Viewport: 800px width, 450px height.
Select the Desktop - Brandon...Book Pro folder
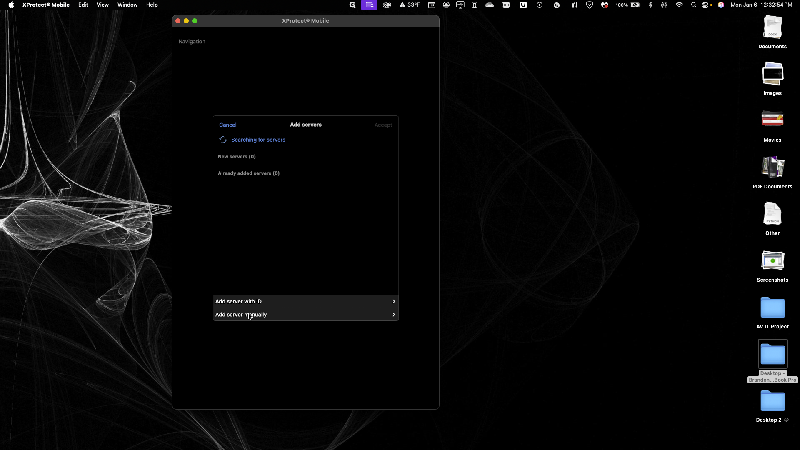[772, 361]
